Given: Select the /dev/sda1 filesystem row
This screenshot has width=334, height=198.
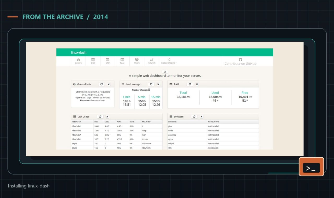Looking at the screenshot, I should 117,126.
